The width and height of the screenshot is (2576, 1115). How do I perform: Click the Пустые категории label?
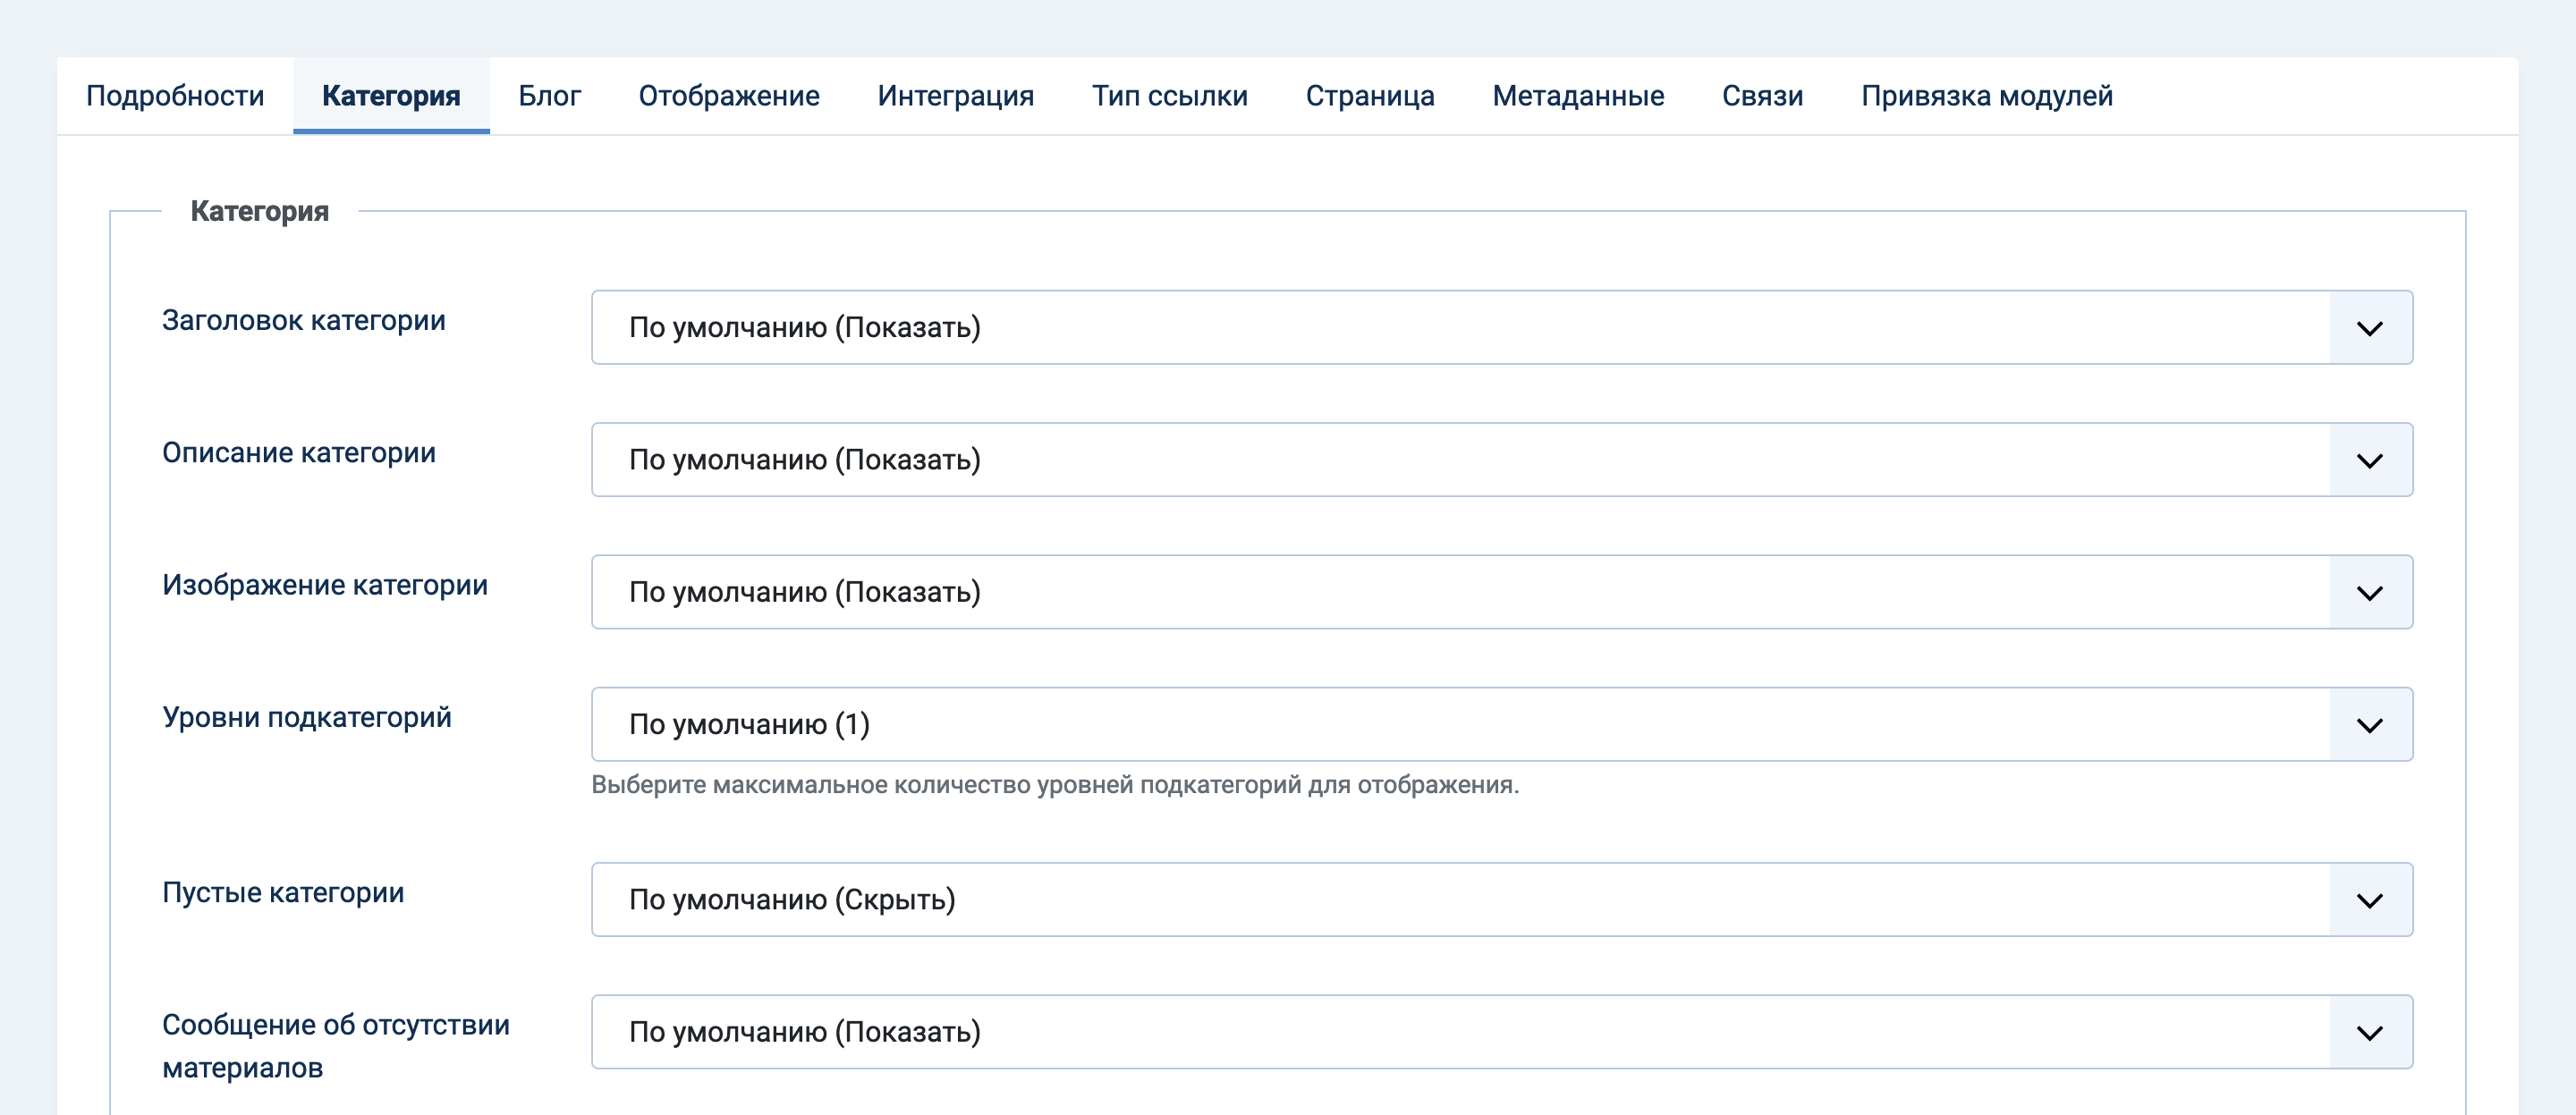(283, 893)
